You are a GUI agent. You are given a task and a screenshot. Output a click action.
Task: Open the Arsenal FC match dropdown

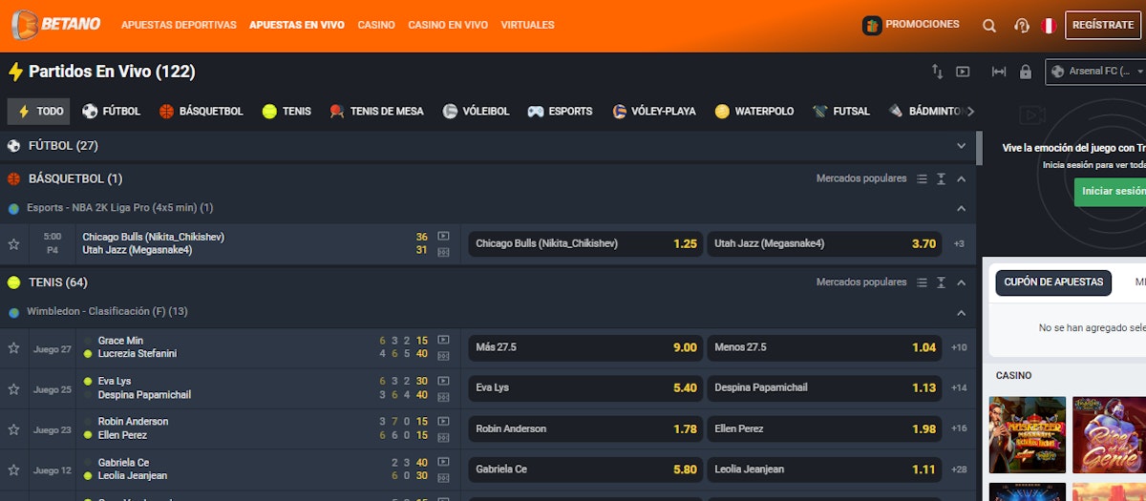tap(1095, 72)
